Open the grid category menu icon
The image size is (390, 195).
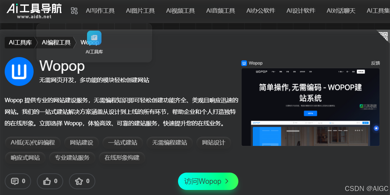click(74, 11)
